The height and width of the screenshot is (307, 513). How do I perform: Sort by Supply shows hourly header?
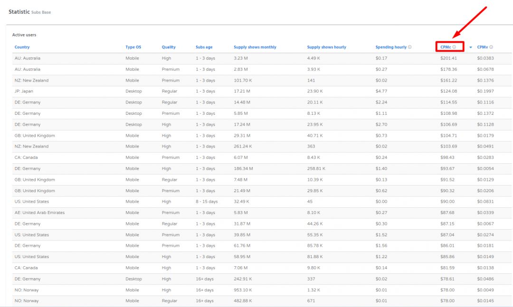(326, 47)
